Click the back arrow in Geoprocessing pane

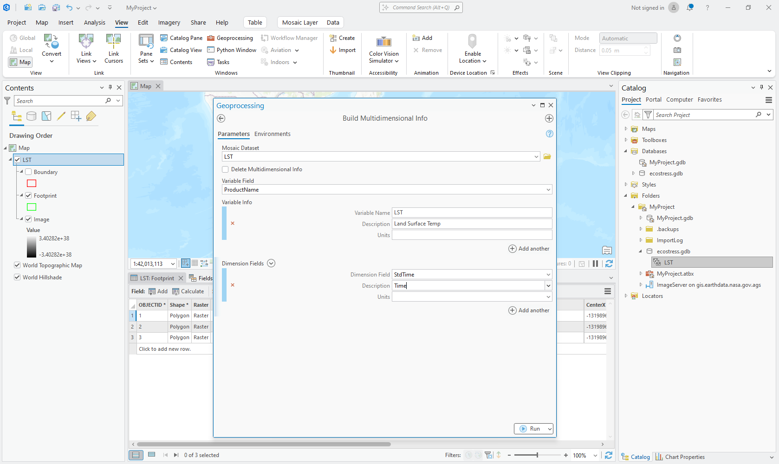(x=221, y=118)
